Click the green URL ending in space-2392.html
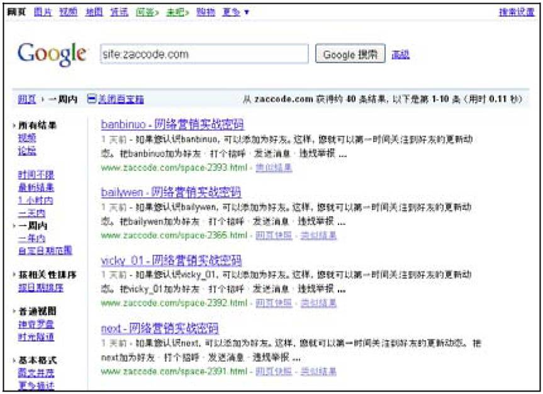The width and height of the screenshot is (543, 394). pyautogui.click(x=174, y=304)
